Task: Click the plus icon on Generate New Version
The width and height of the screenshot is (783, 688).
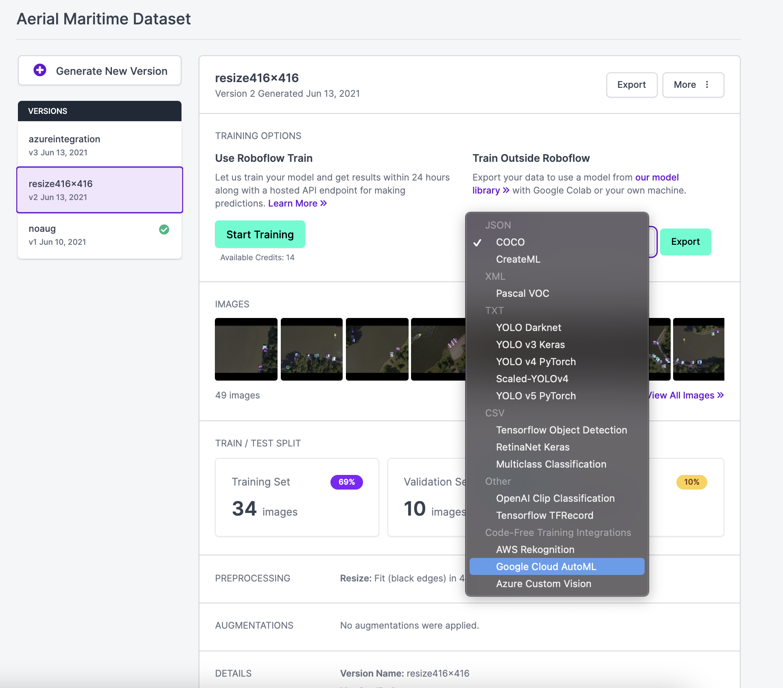Action: click(x=40, y=70)
